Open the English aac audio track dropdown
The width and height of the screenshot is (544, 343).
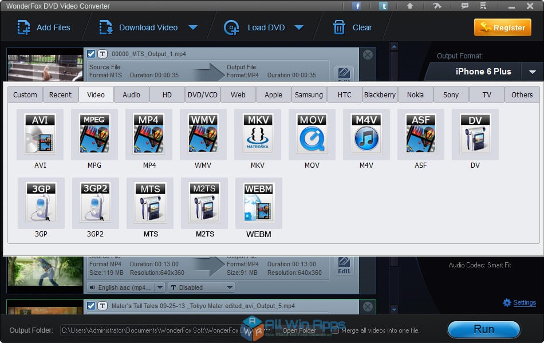pos(160,287)
